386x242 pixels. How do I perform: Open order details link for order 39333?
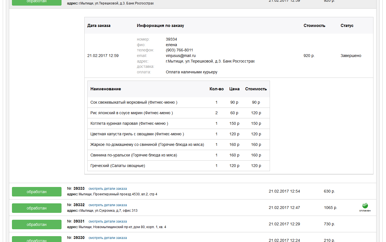[x=107, y=189]
